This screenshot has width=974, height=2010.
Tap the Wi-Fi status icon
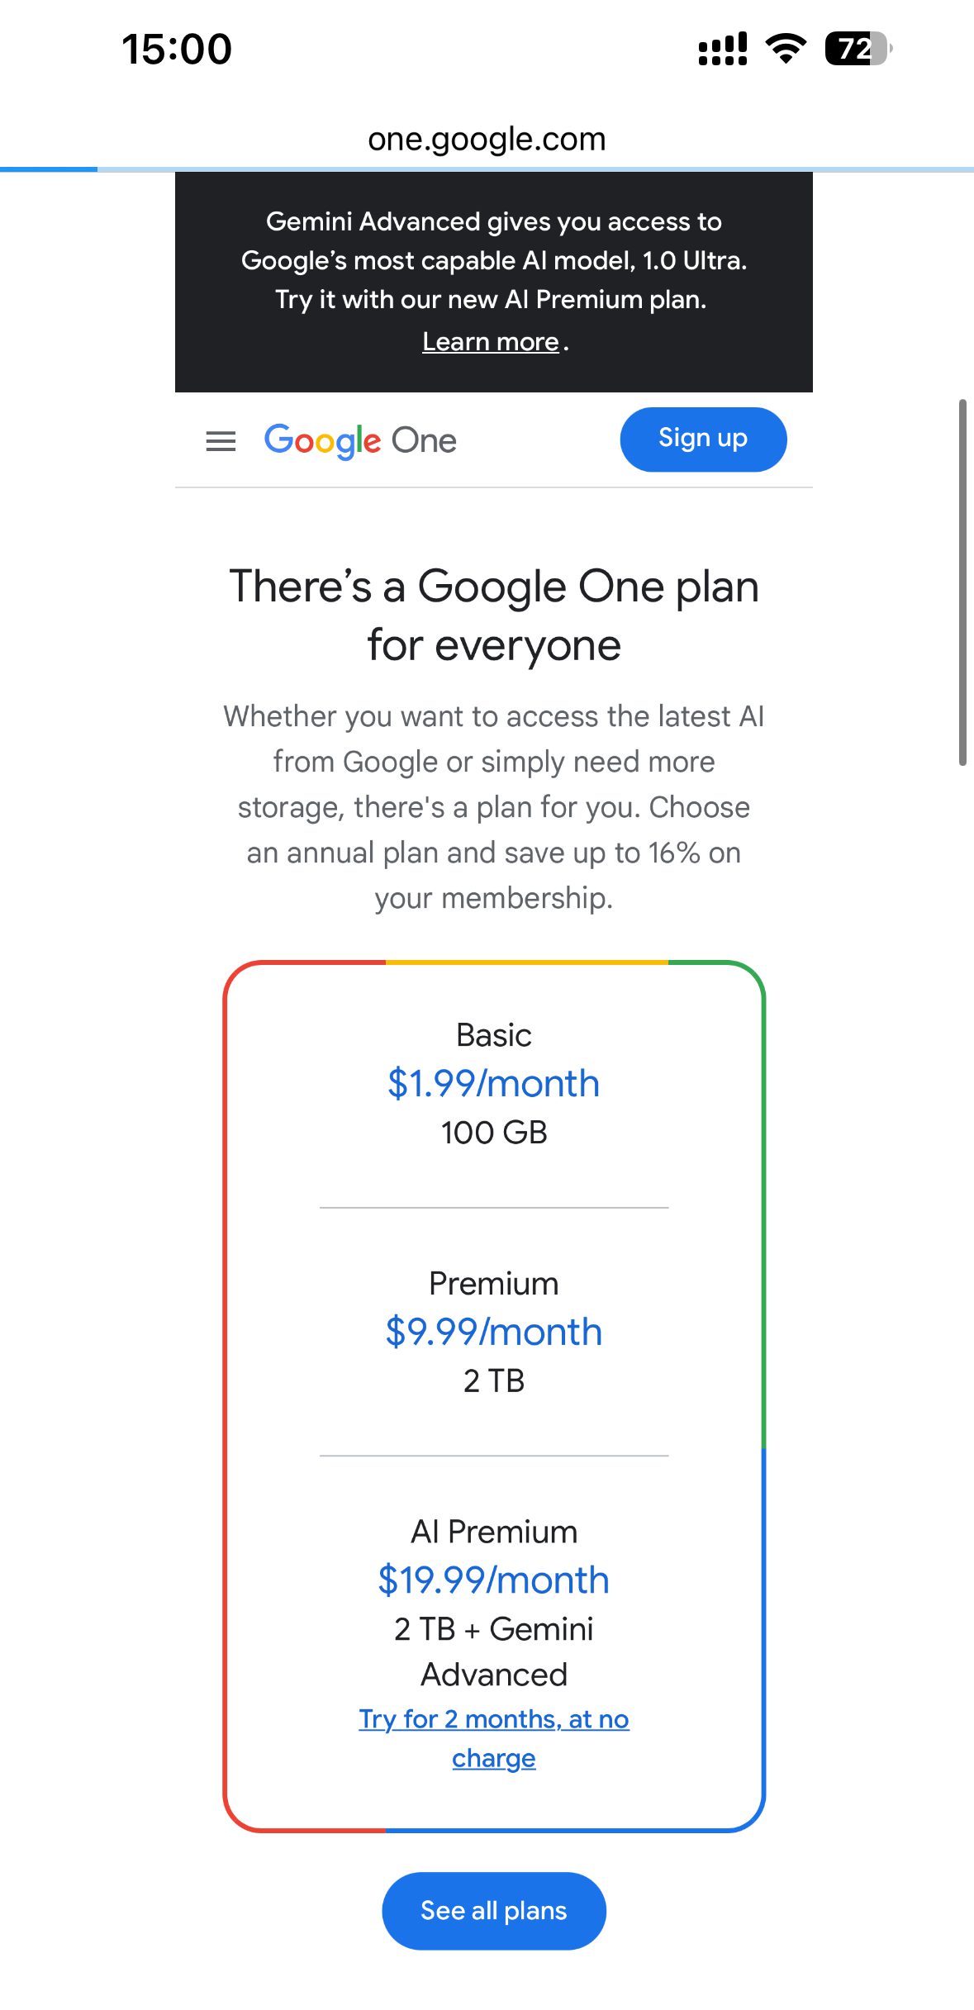(786, 49)
